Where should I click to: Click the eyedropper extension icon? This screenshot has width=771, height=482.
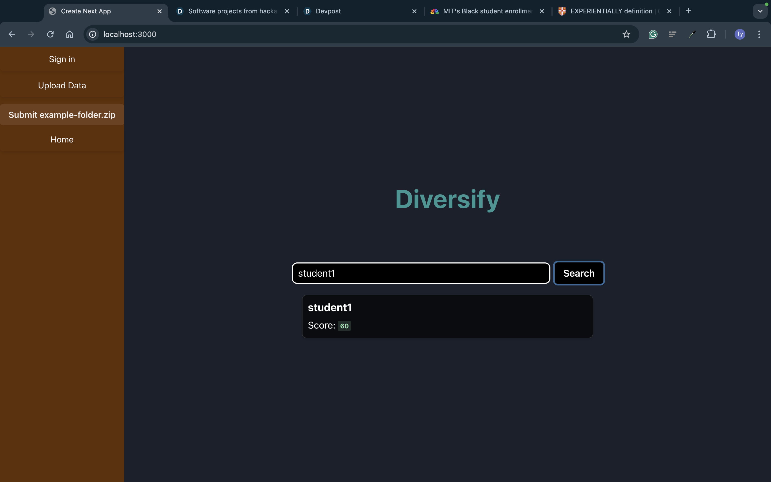point(692,35)
